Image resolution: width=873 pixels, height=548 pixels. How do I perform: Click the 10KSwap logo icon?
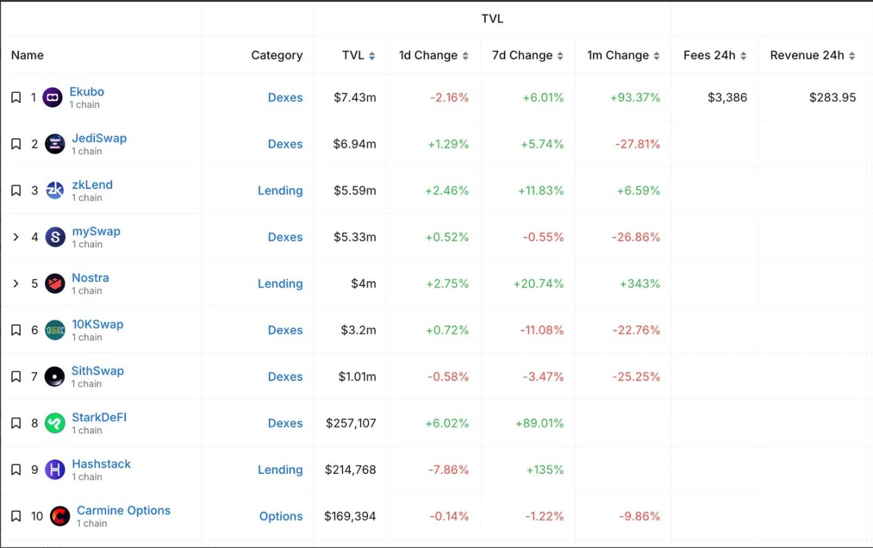(x=55, y=330)
